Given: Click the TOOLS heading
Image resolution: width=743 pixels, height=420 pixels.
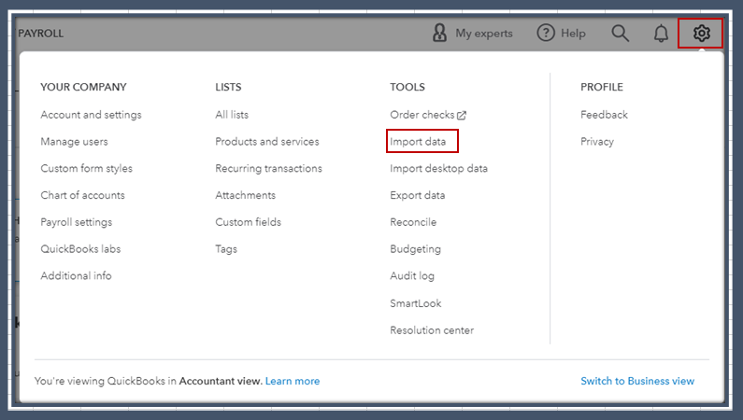Looking at the screenshot, I should (407, 87).
